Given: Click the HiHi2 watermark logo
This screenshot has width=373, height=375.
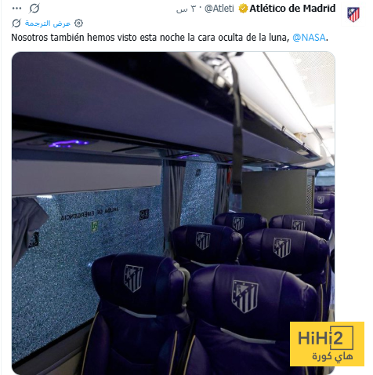Looking at the screenshot, I should coord(326,337).
